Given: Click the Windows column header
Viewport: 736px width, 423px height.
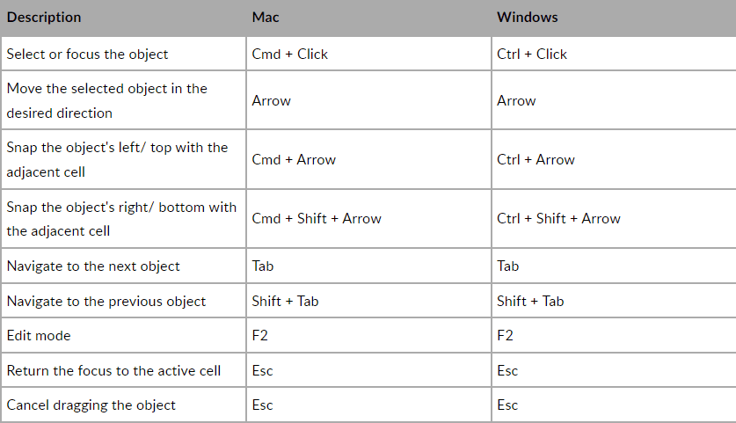Looking at the screenshot, I should pyautogui.click(x=528, y=18).
